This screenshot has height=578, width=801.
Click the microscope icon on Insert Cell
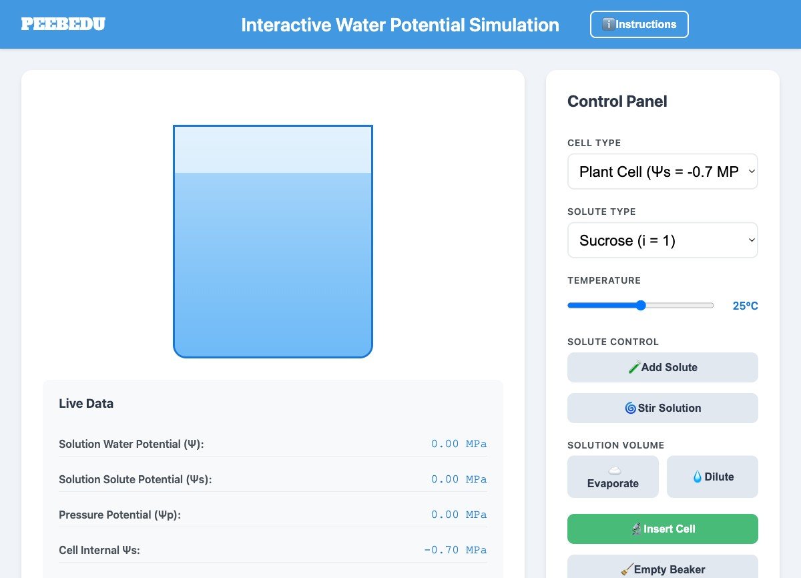click(x=637, y=528)
